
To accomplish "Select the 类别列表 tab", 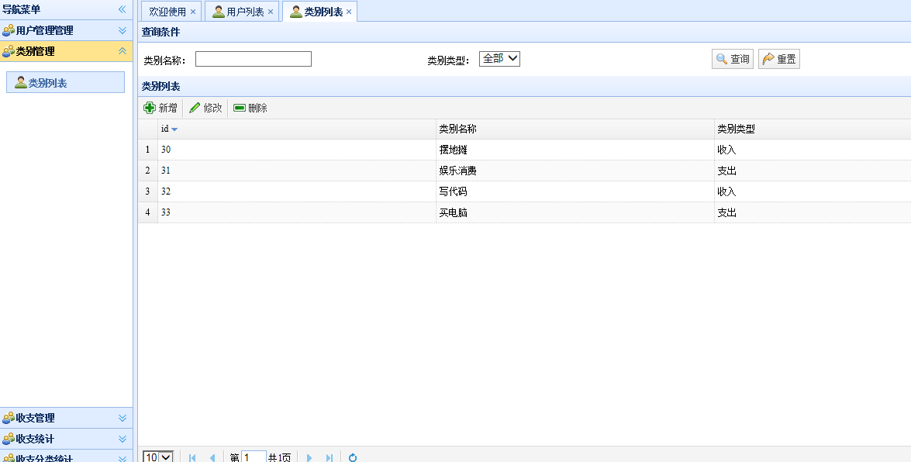I will pyautogui.click(x=323, y=12).
